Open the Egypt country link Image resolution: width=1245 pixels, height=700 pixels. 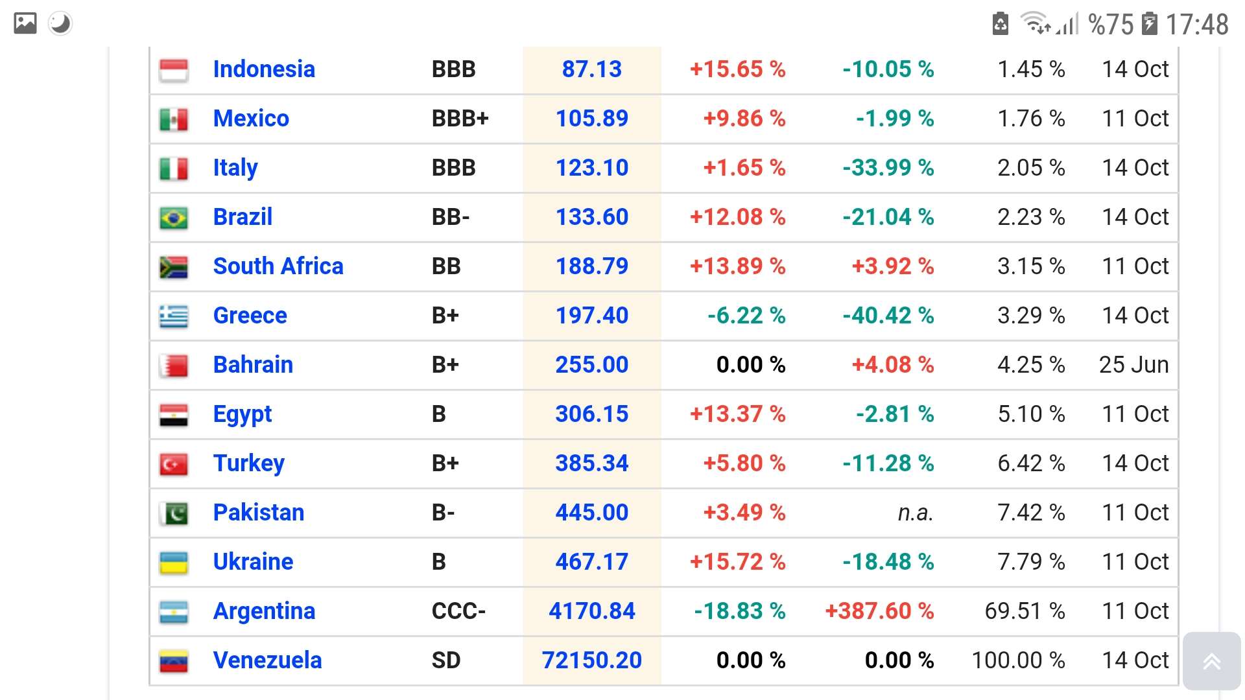[x=242, y=414]
